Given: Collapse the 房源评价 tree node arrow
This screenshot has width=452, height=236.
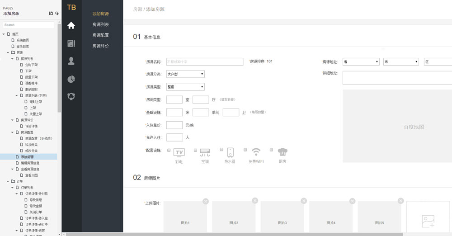Looking at the screenshot, I should (x=12, y=120).
